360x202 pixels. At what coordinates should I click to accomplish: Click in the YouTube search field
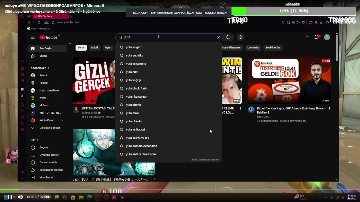click(x=169, y=37)
